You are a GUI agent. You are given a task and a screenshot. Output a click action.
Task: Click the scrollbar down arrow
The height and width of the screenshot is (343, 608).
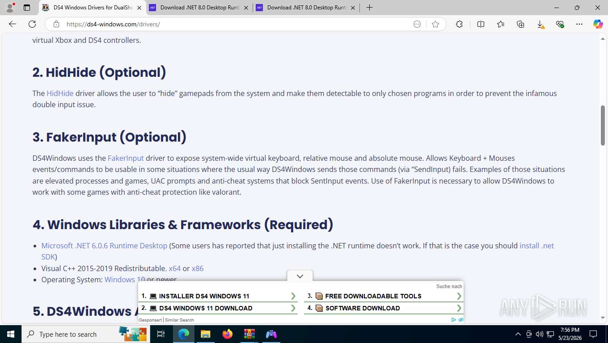coord(603,318)
